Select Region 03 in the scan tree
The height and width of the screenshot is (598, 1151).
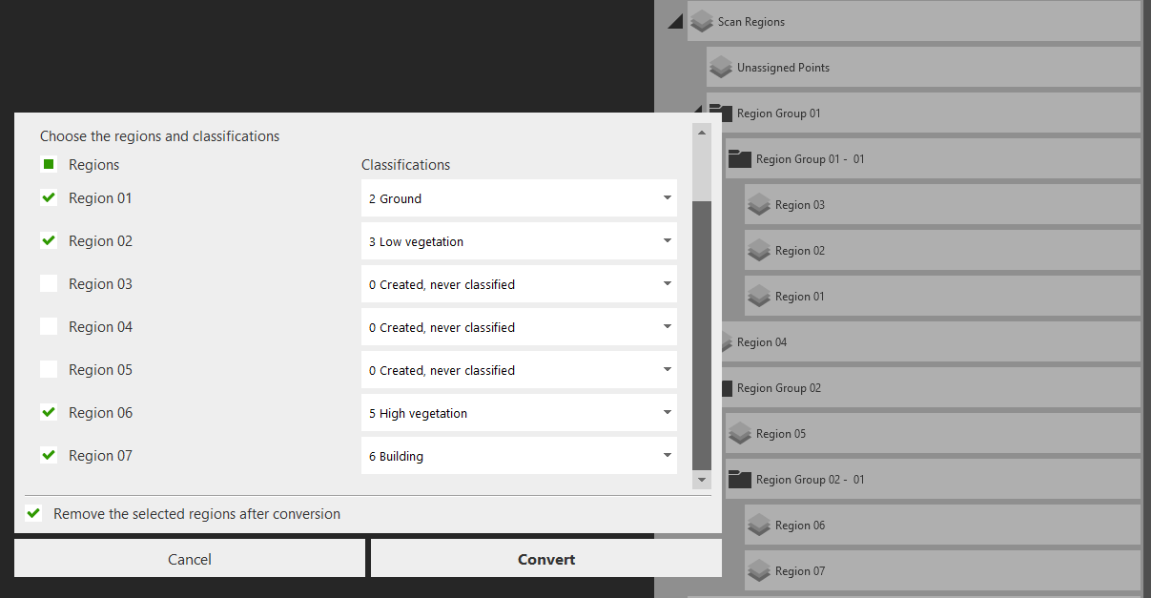click(x=942, y=204)
